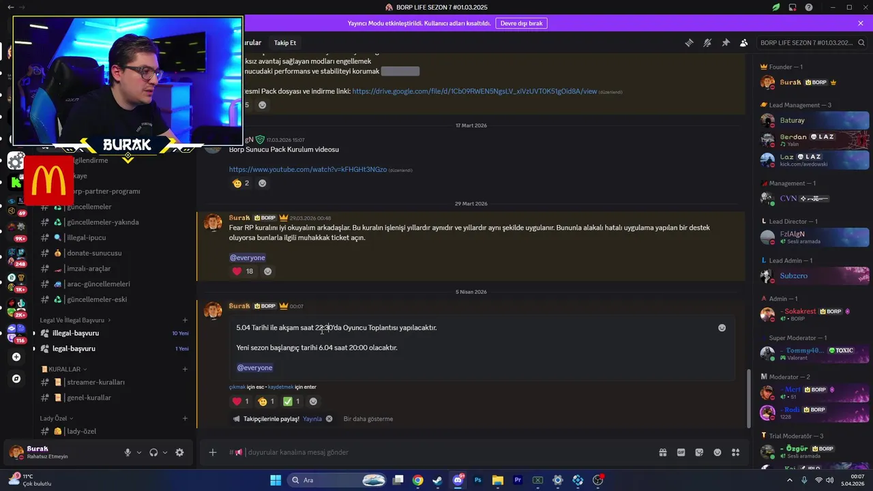
Task: Open the güncellemeler-yakında channel
Action: (115, 222)
